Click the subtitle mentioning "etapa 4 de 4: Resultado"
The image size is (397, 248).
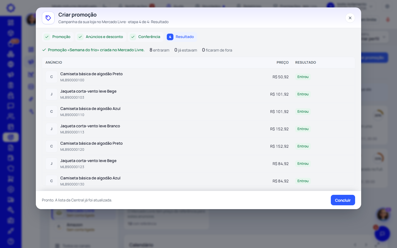pos(113,22)
